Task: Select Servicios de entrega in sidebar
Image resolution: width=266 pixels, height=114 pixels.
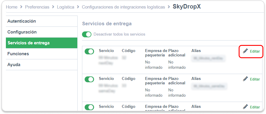Action: pyautogui.click(x=41, y=43)
